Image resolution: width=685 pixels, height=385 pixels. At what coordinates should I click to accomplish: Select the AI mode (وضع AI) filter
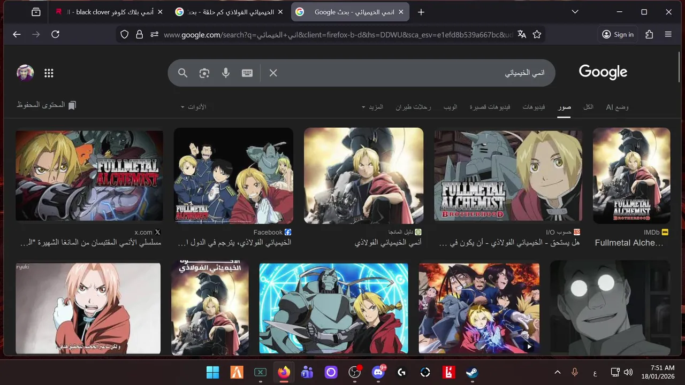tap(617, 107)
